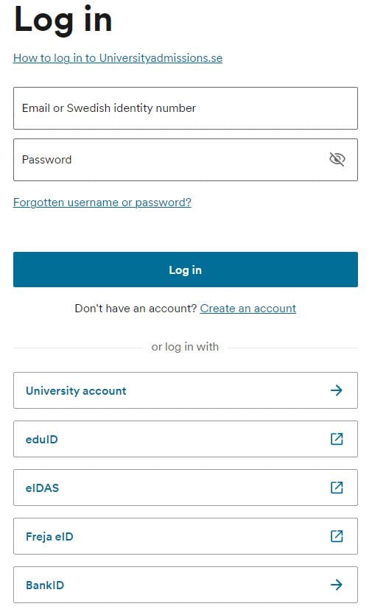
Task: Click the 'Don't have an account?' text
Action: pyautogui.click(x=136, y=309)
